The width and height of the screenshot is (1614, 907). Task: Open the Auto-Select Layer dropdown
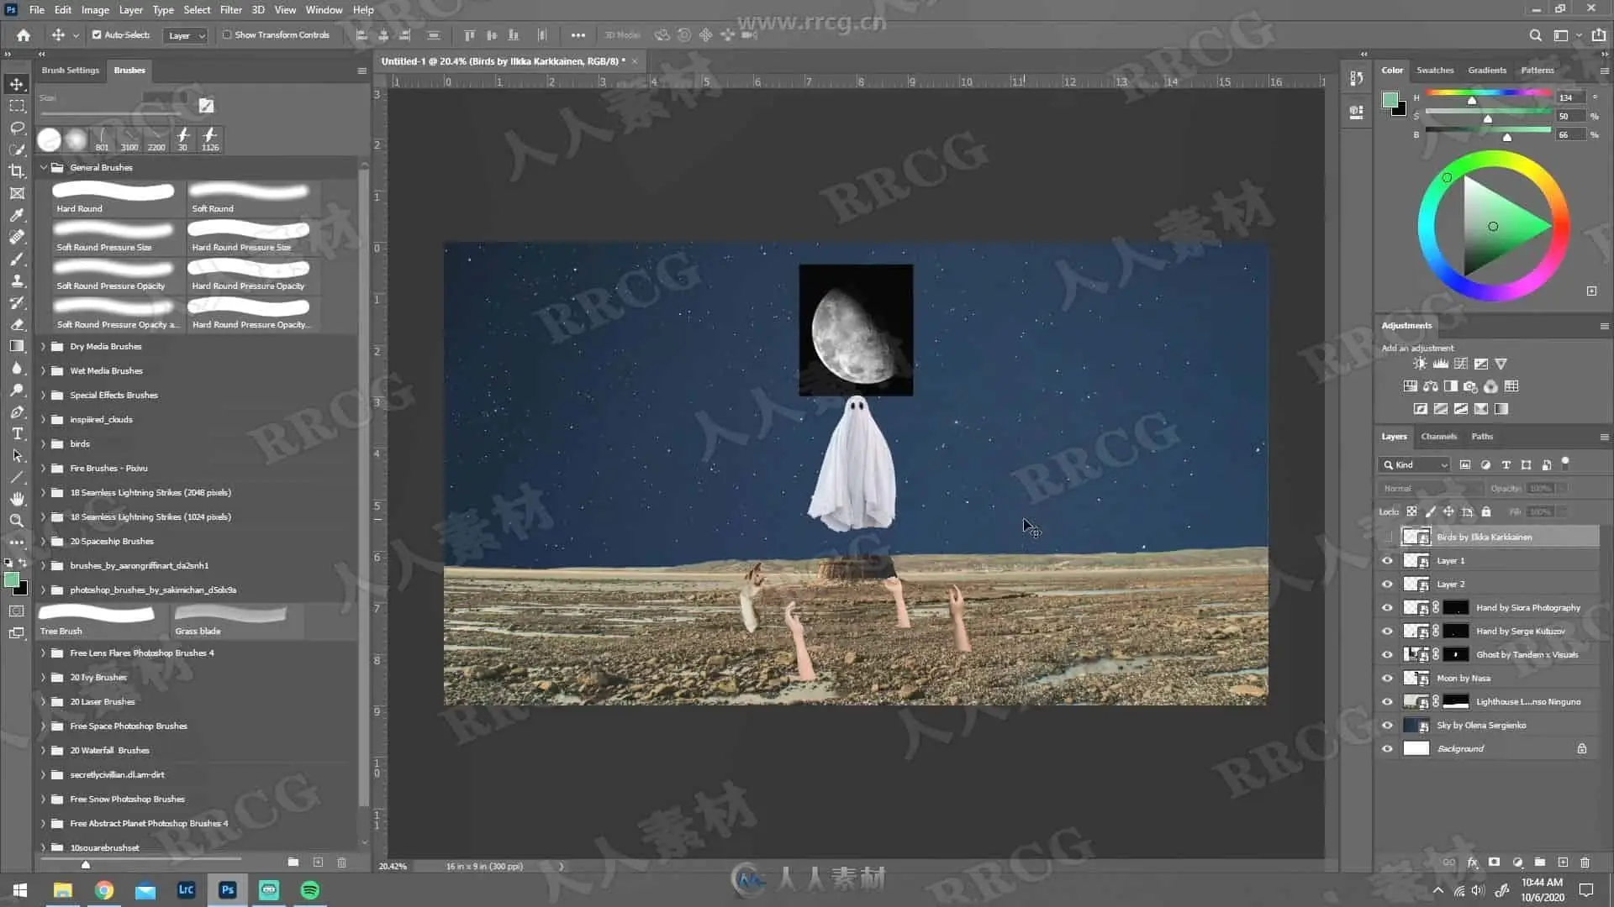click(186, 35)
